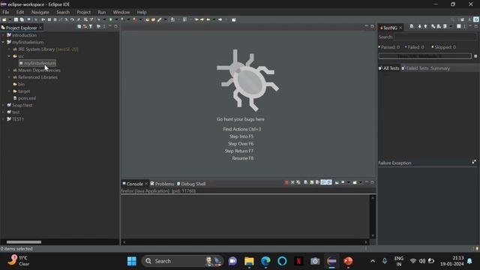
Task: Expand the target folder node
Action: pyautogui.click(x=9, y=91)
